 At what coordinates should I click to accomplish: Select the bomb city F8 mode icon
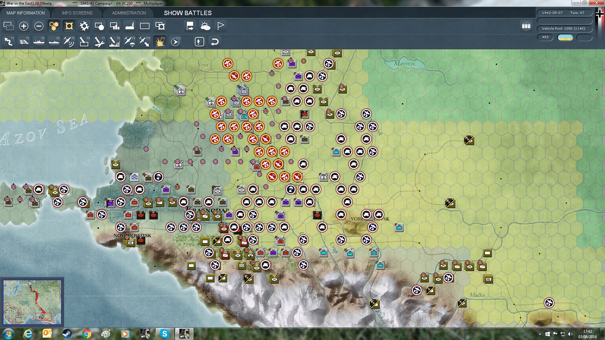pyautogui.click(x=114, y=42)
